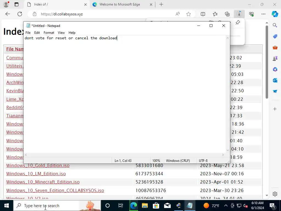
Task: Open Notepad Help menu
Action: [72, 33]
